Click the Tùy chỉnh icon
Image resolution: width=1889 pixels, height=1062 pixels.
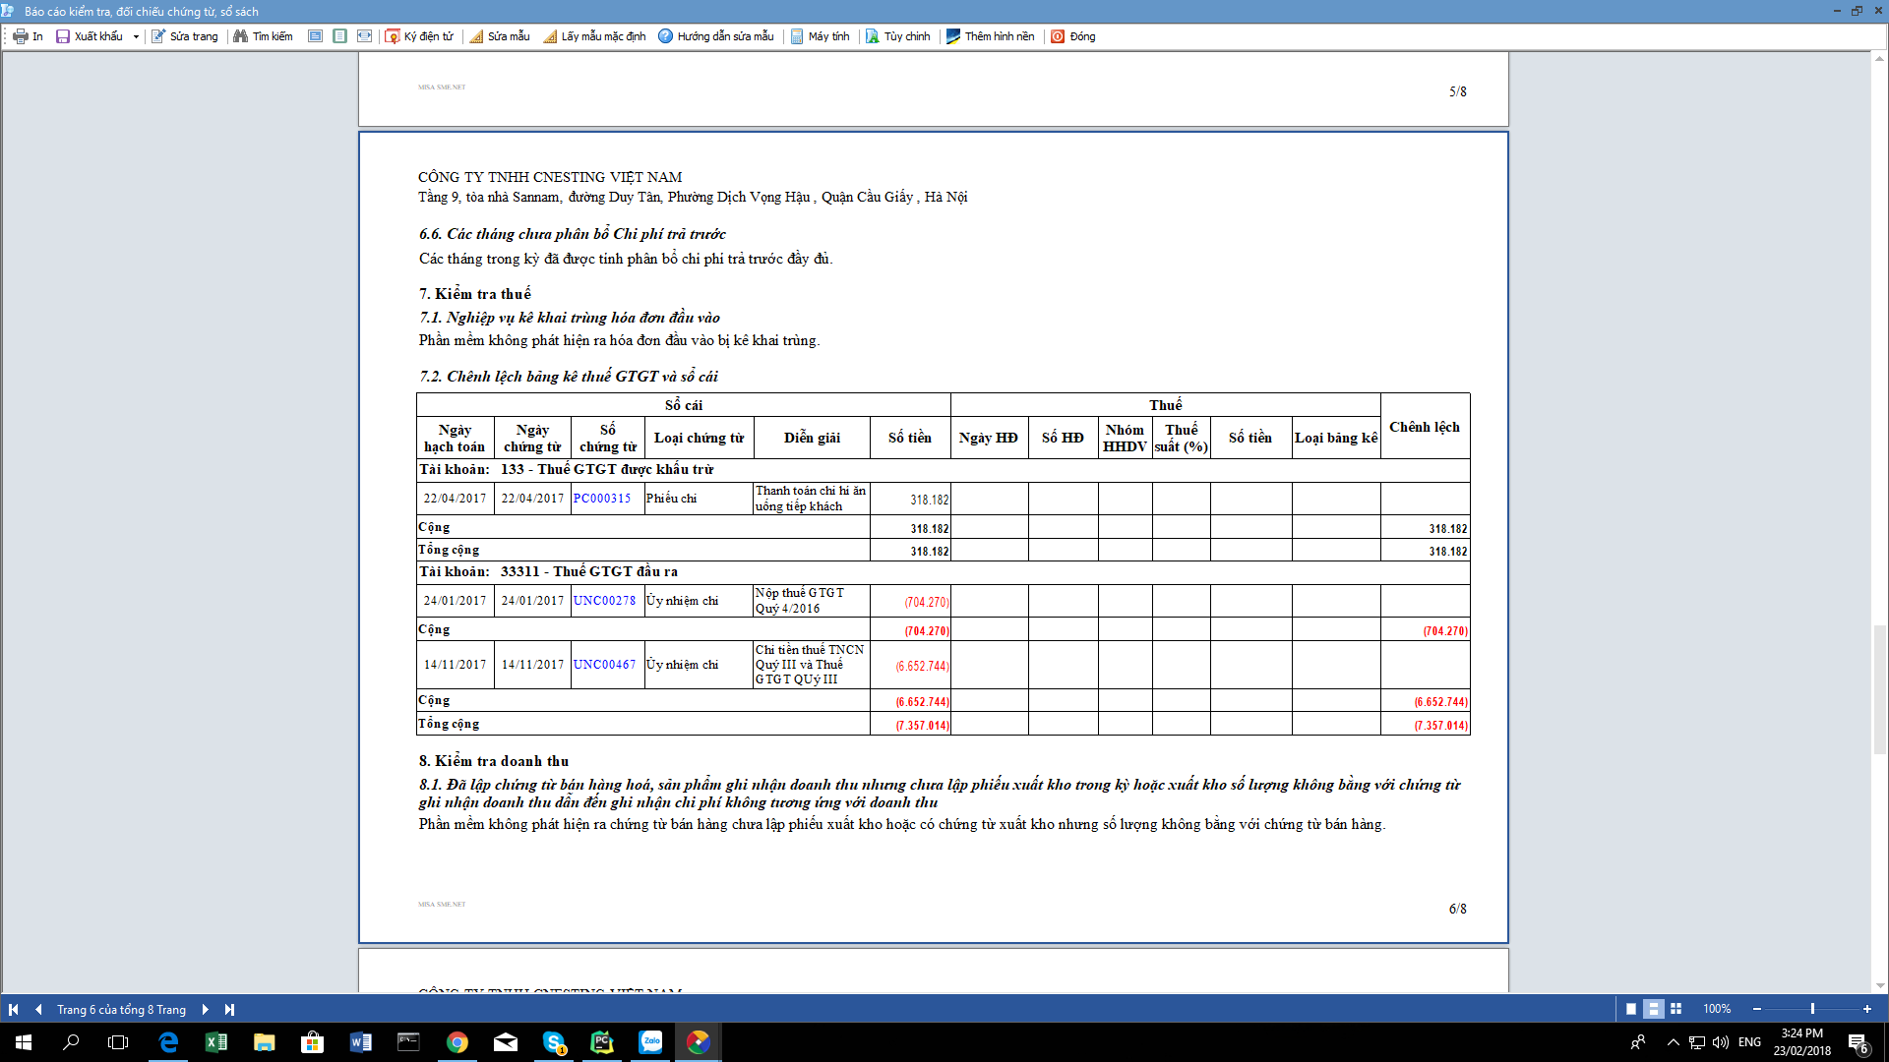click(873, 36)
